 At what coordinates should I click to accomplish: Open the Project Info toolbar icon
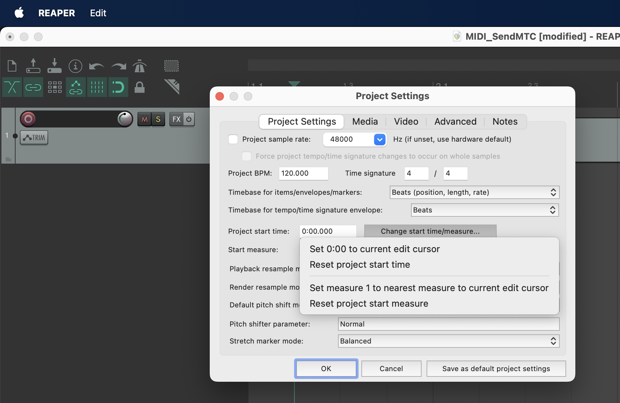[x=75, y=66]
